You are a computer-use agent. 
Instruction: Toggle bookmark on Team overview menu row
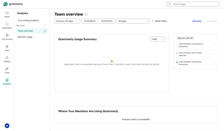pos(45,31)
